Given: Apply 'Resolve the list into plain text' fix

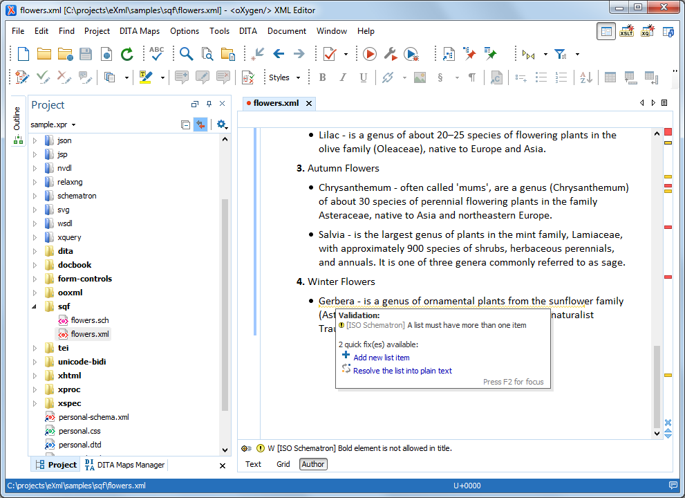Looking at the screenshot, I should pos(402,371).
